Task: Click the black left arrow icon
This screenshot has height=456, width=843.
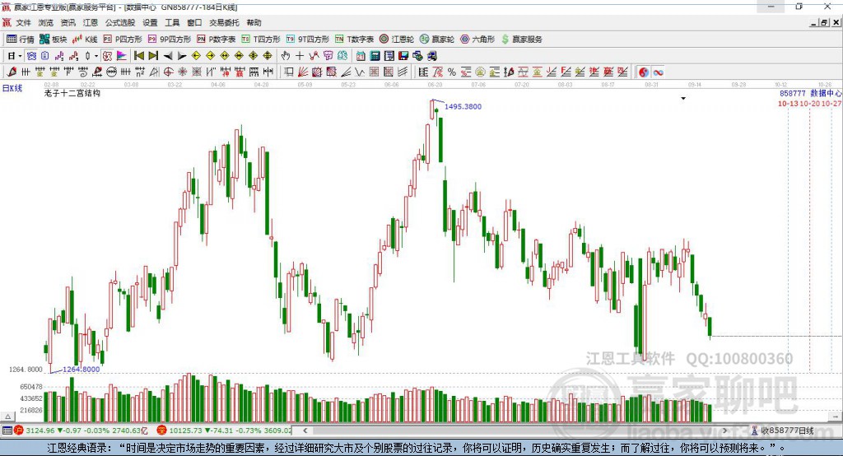Action: tap(168, 56)
